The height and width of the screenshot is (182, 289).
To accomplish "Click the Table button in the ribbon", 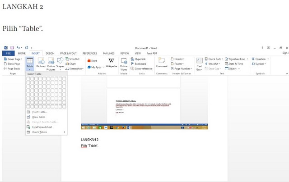I will coord(30,64).
